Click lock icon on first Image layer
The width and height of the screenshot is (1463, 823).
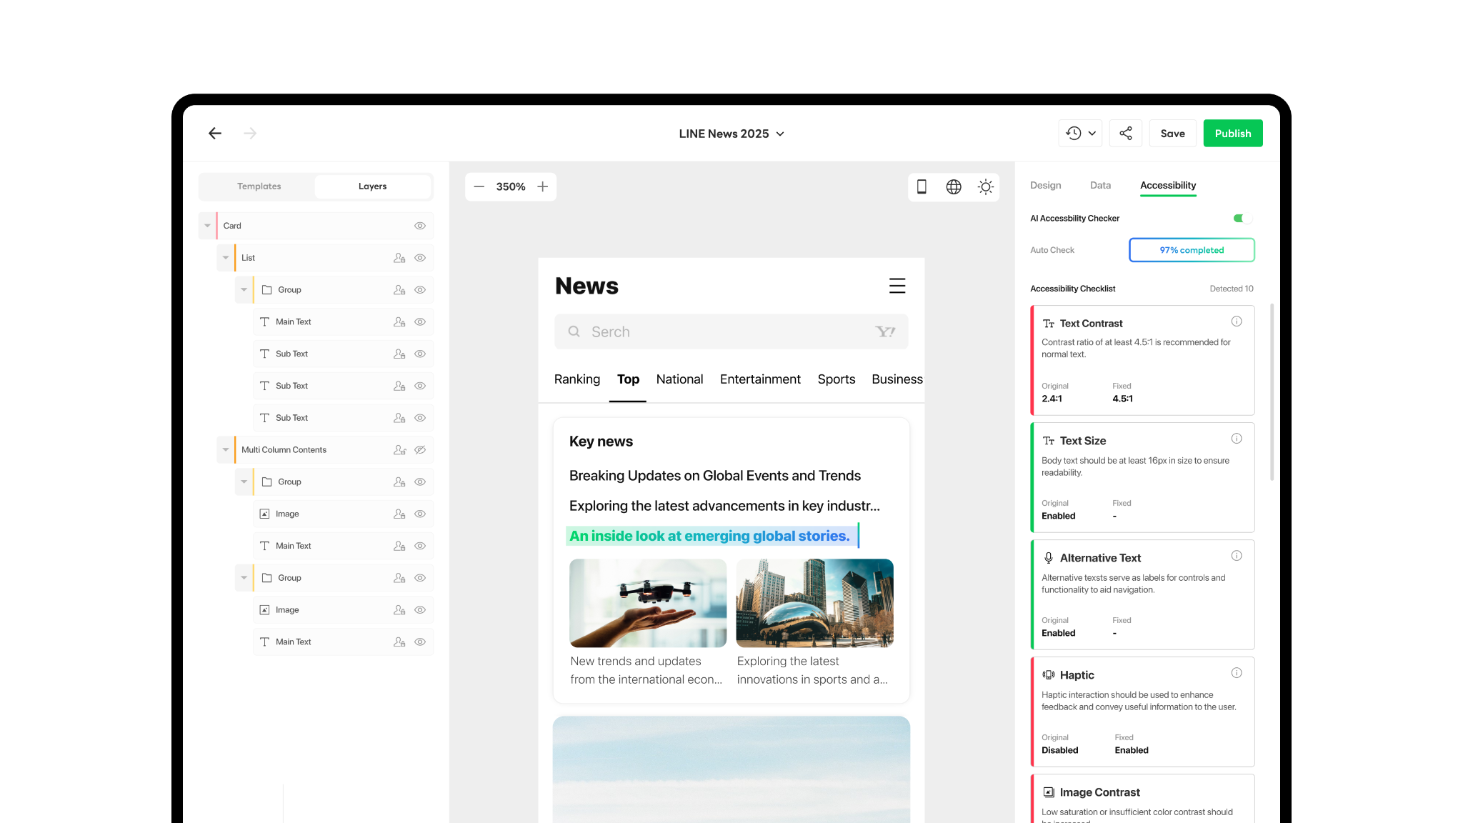[x=399, y=514]
